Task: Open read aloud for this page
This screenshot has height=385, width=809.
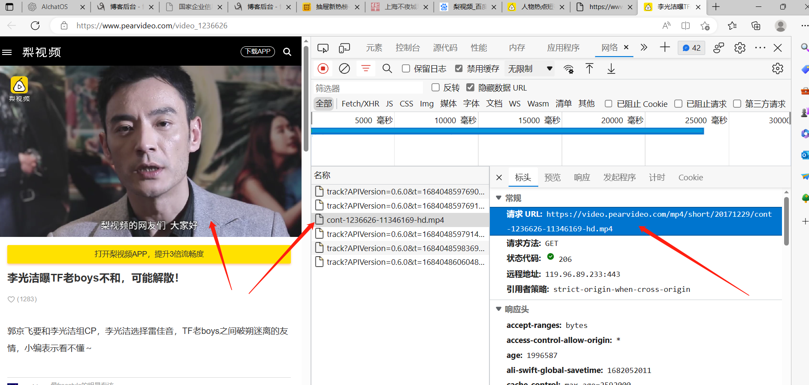Action: pyautogui.click(x=666, y=26)
